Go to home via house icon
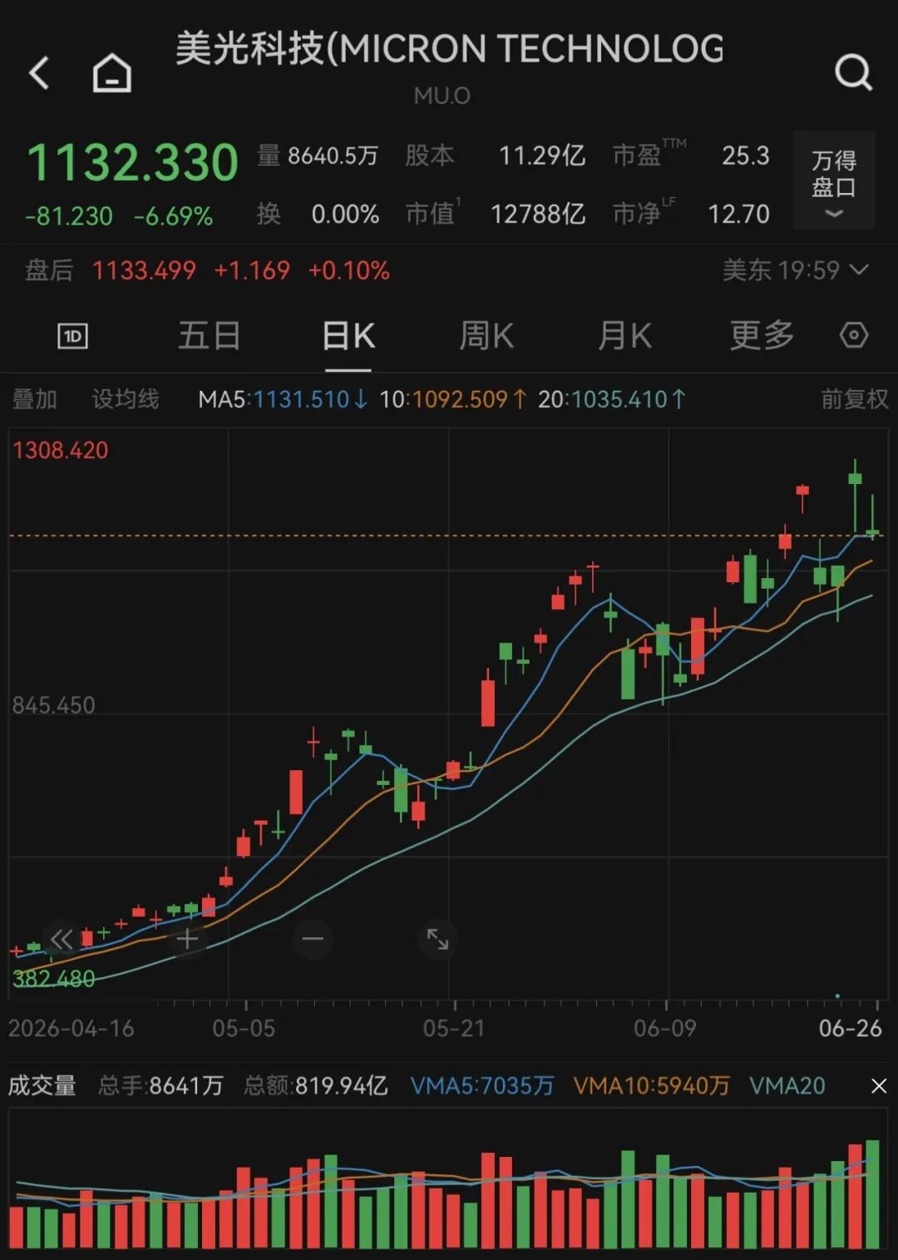The height and width of the screenshot is (1260, 898). pyautogui.click(x=112, y=73)
